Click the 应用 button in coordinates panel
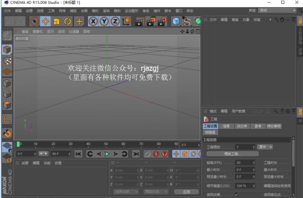Viewport: 303px width, 198px height. click(182, 192)
